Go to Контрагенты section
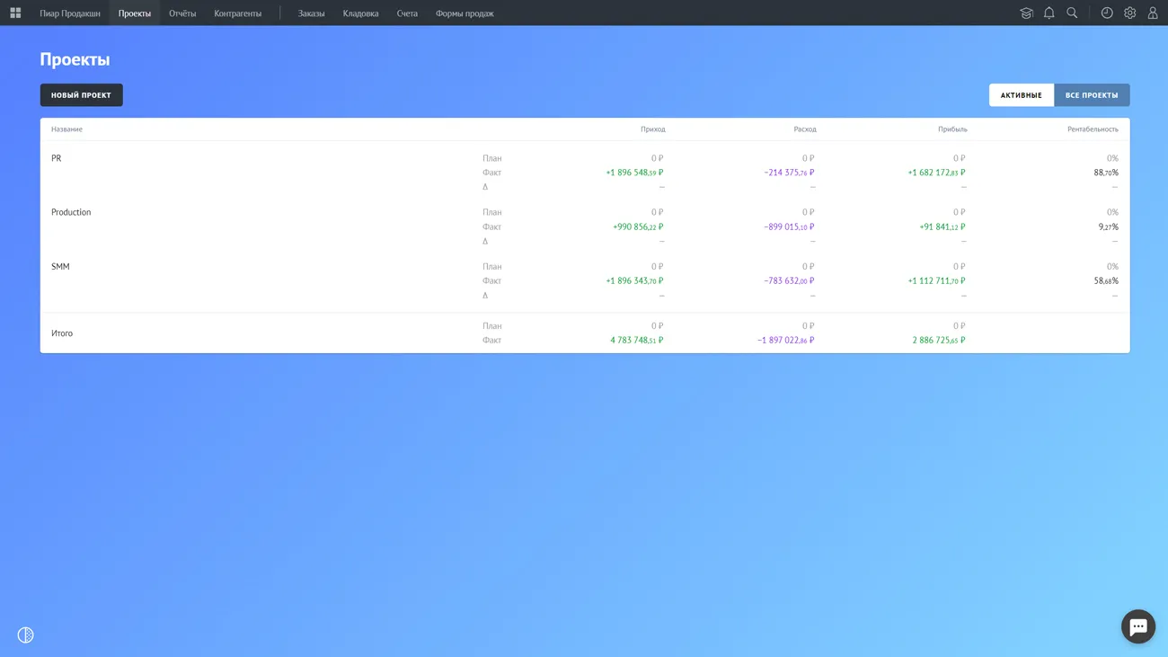 tap(237, 13)
